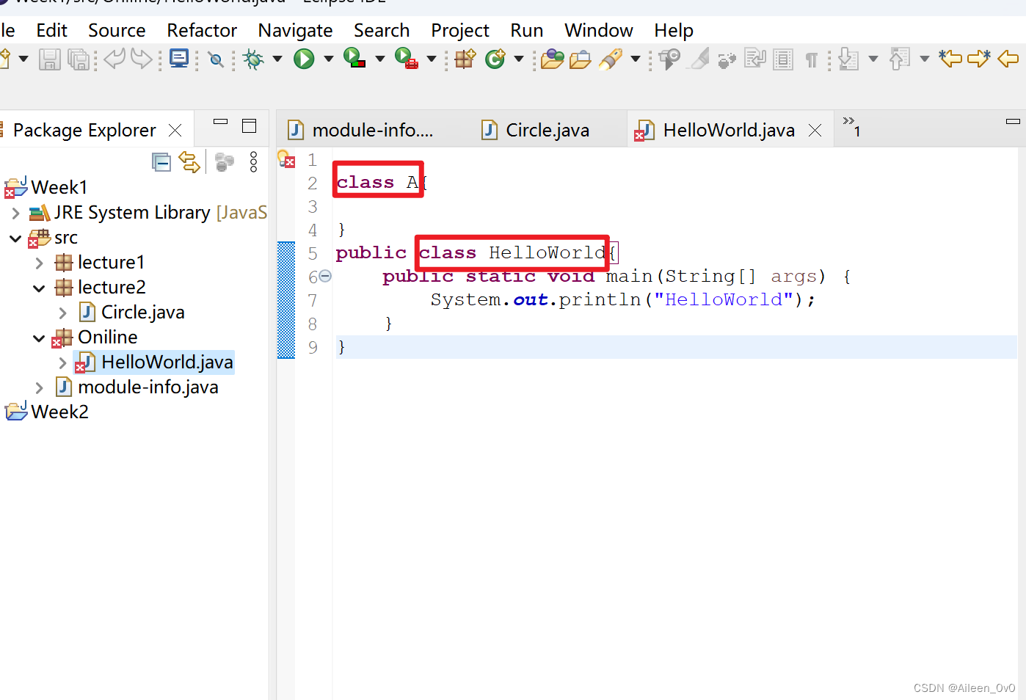Image resolution: width=1026 pixels, height=700 pixels.
Task: Click the Undo arrow icon
Action: (114, 59)
